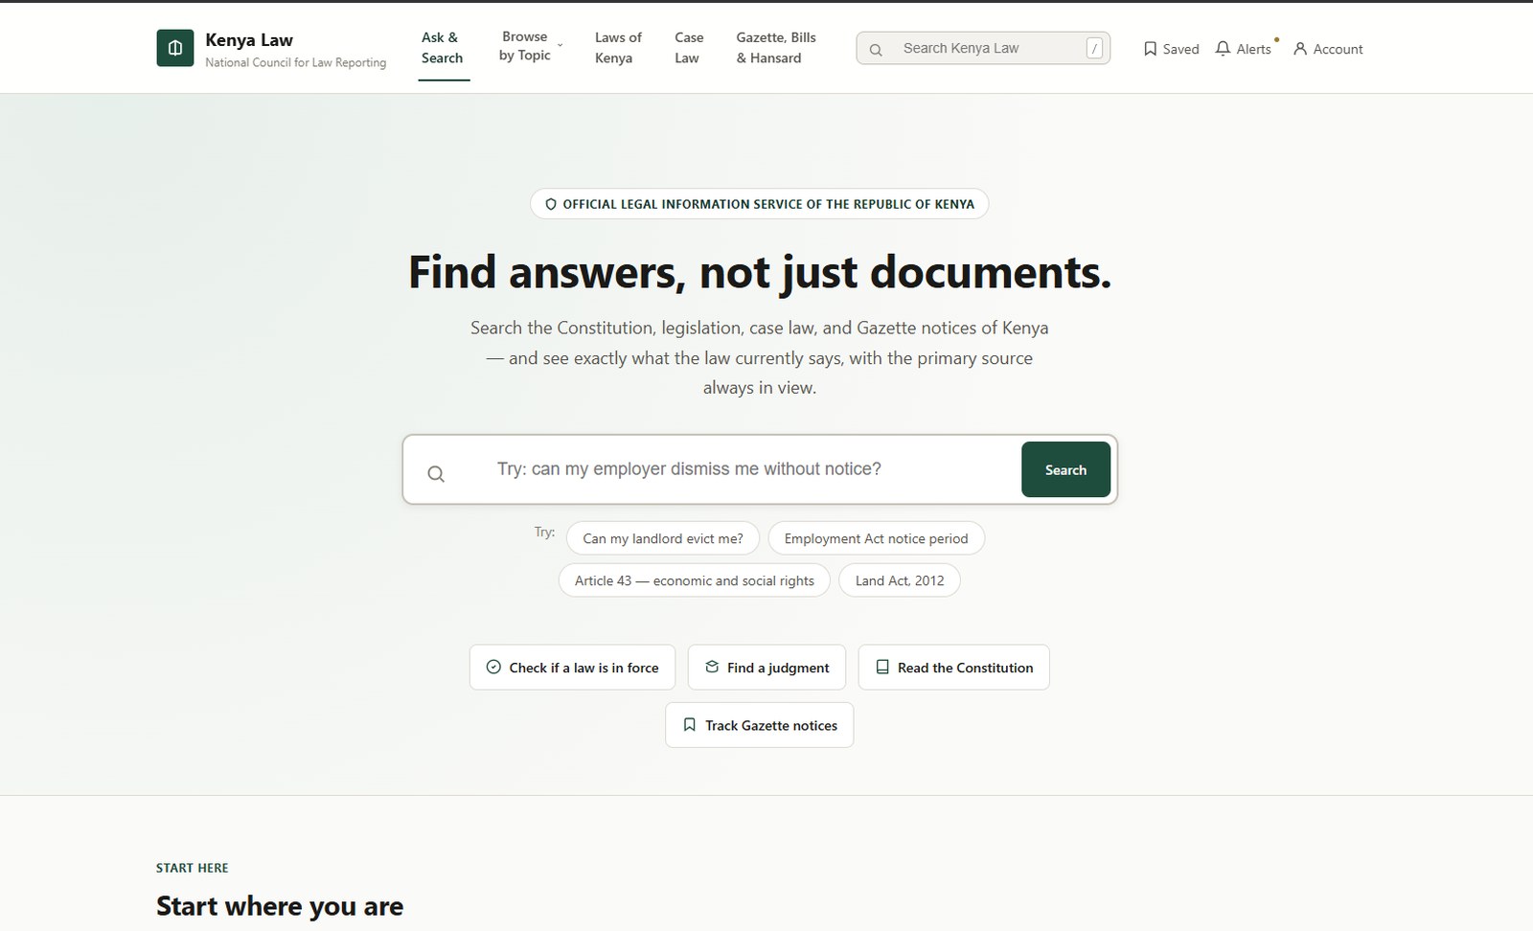The height and width of the screenshot is (931, 1533).
Task: Click the icon beside Find a judgment
Action: [x=712, y=668]
